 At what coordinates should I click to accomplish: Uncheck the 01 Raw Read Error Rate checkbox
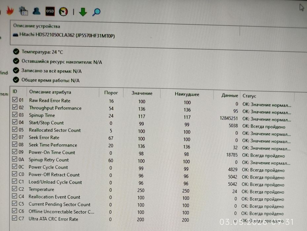pyautogui.click(x=15, y=100)
